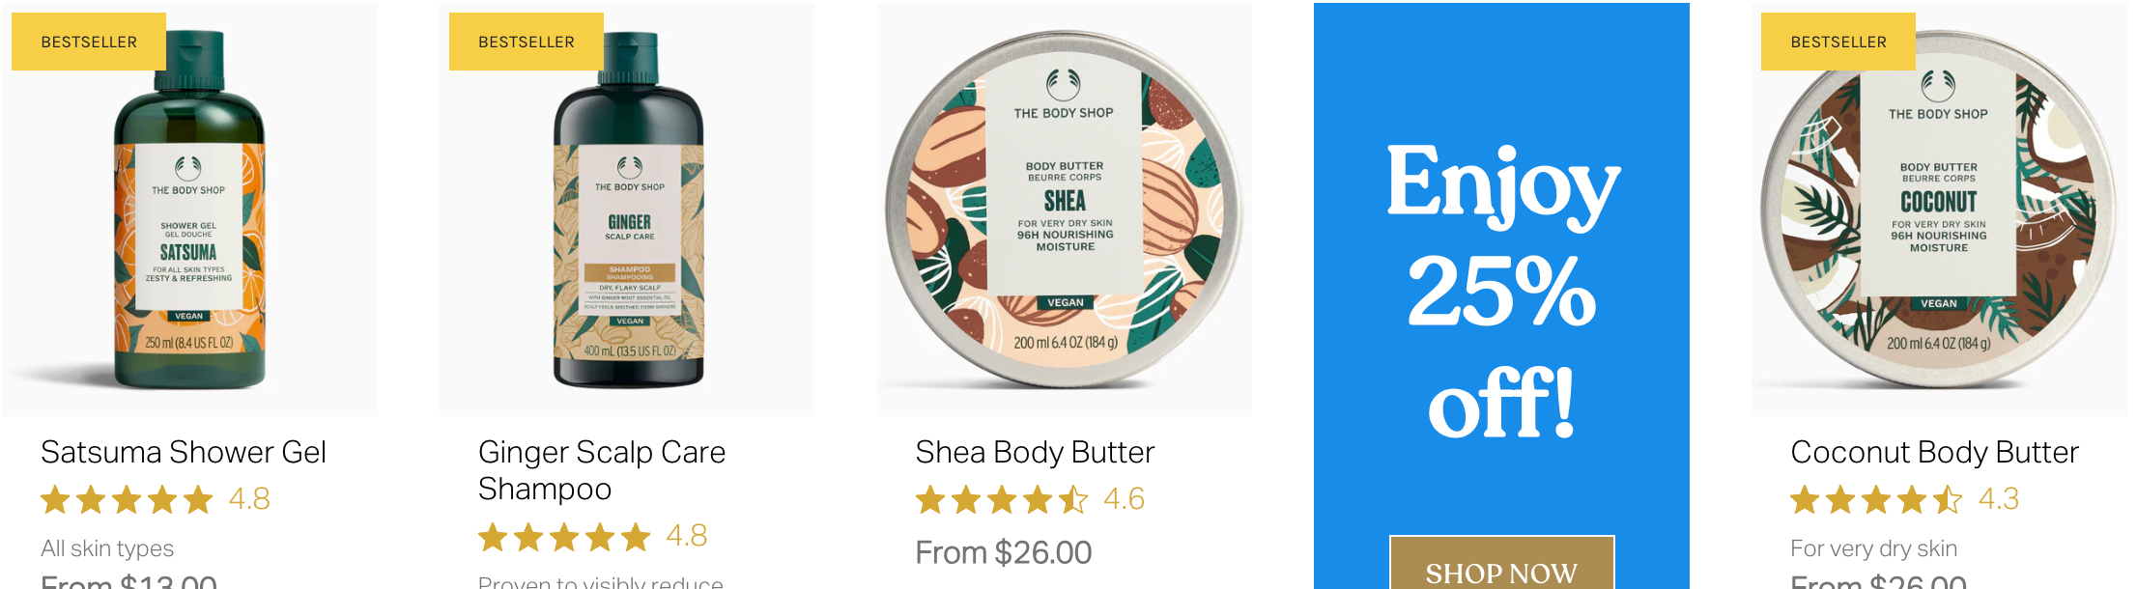This screenshot has width=2137, height=589.
Task: Click the Satsuma Shower Gel title link
Action: coord(184,452)
